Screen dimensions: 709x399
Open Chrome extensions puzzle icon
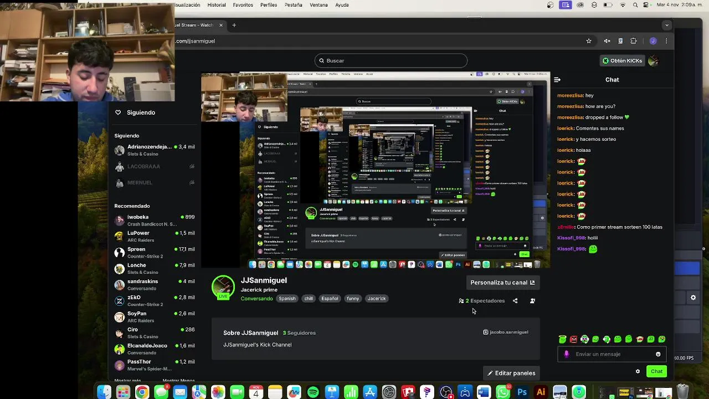click(634, 41)
